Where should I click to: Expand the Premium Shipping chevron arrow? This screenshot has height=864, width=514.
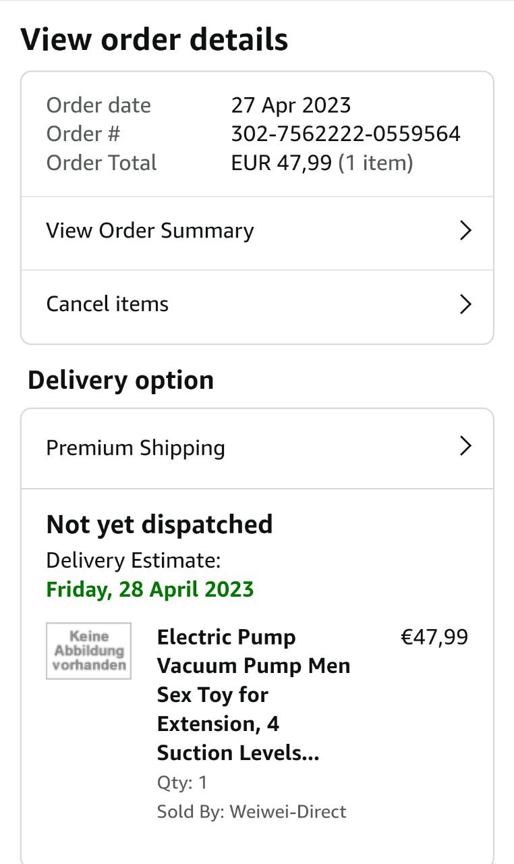465,446
